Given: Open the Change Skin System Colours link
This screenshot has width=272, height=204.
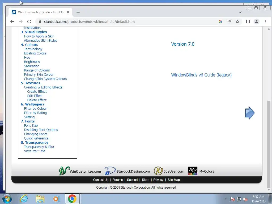Looking at the screenshot, I should coord(45,79).
